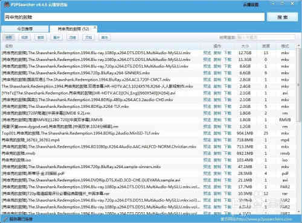
Task: Copy link of the 21.1MB avi sample
Action: 217,180
